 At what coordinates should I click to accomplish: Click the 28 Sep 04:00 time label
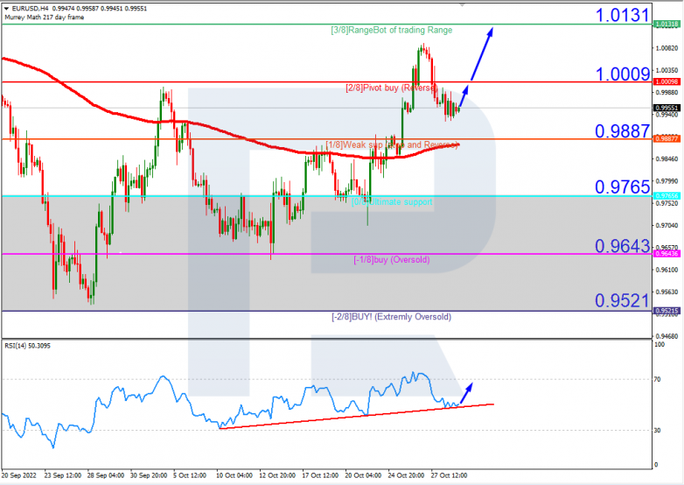(106, 475)
